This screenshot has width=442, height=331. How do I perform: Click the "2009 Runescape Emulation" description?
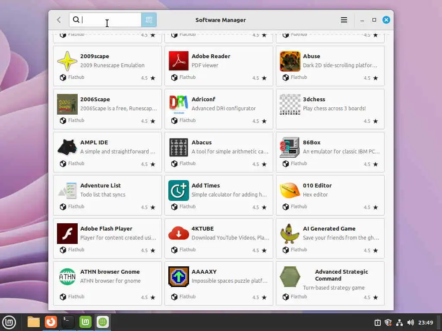pyautogui.click(x=112, y=66)
